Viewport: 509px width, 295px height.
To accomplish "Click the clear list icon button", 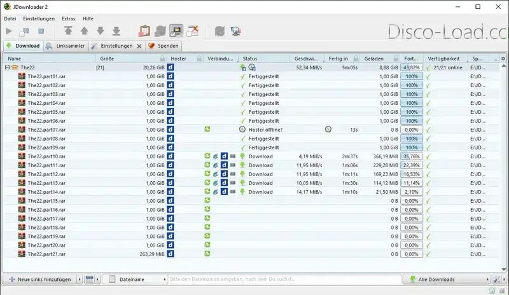I will pyautogui.click(x=89, y=279).
